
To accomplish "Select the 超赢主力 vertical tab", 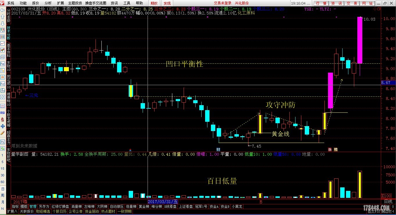I will pos(8,138).
